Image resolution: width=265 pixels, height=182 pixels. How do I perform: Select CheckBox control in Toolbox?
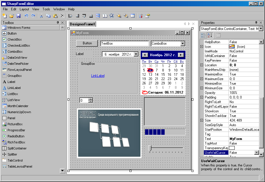[x=14, y=39]
